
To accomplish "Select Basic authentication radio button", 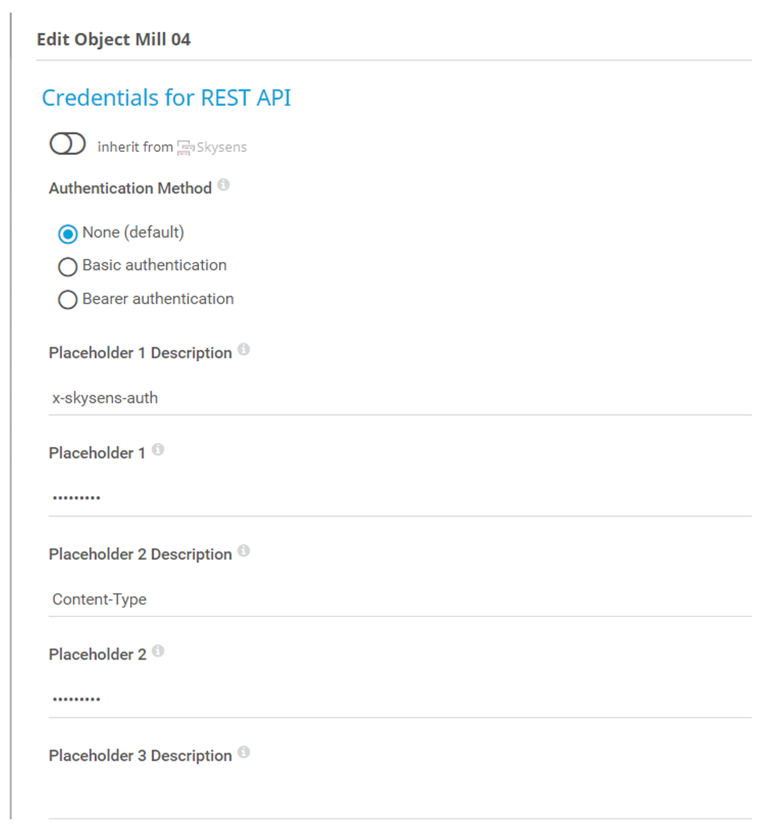I will click(x=68, y=267).
